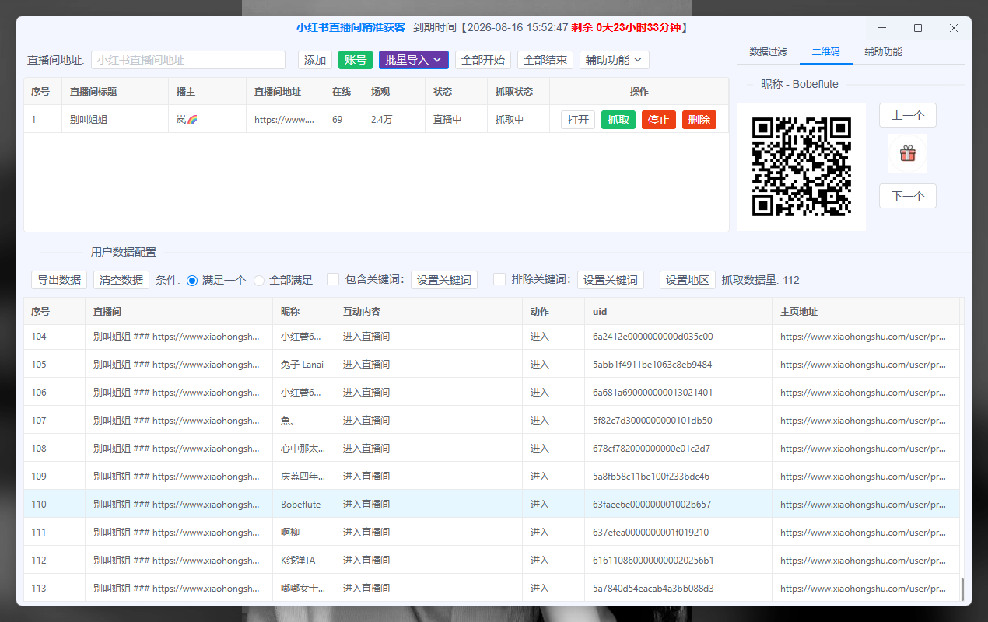Click the 清空数据 button
The image size is (988, 622).
121,280
